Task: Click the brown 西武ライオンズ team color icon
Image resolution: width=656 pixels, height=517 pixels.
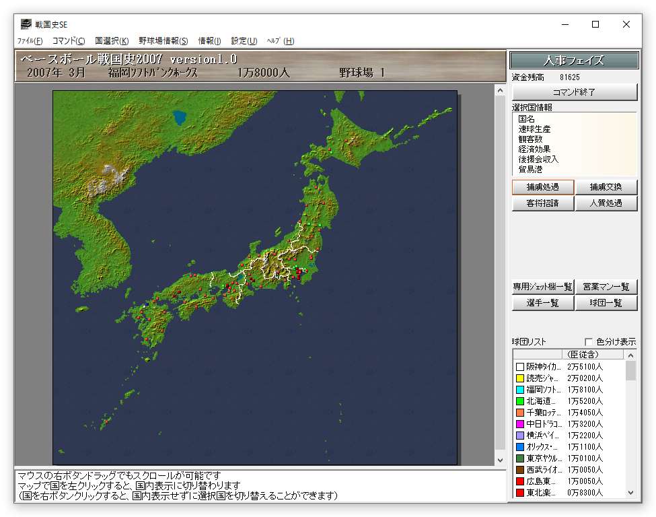Action: tap(519, 470)
